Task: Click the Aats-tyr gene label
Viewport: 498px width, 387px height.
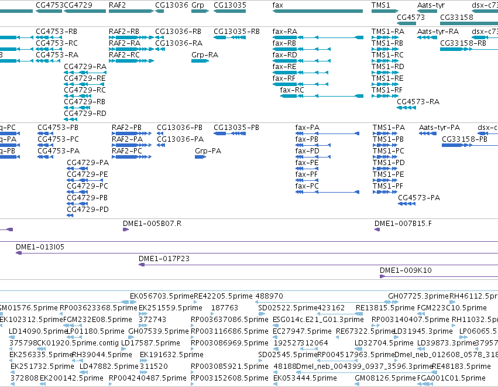Action: (431, 5)
